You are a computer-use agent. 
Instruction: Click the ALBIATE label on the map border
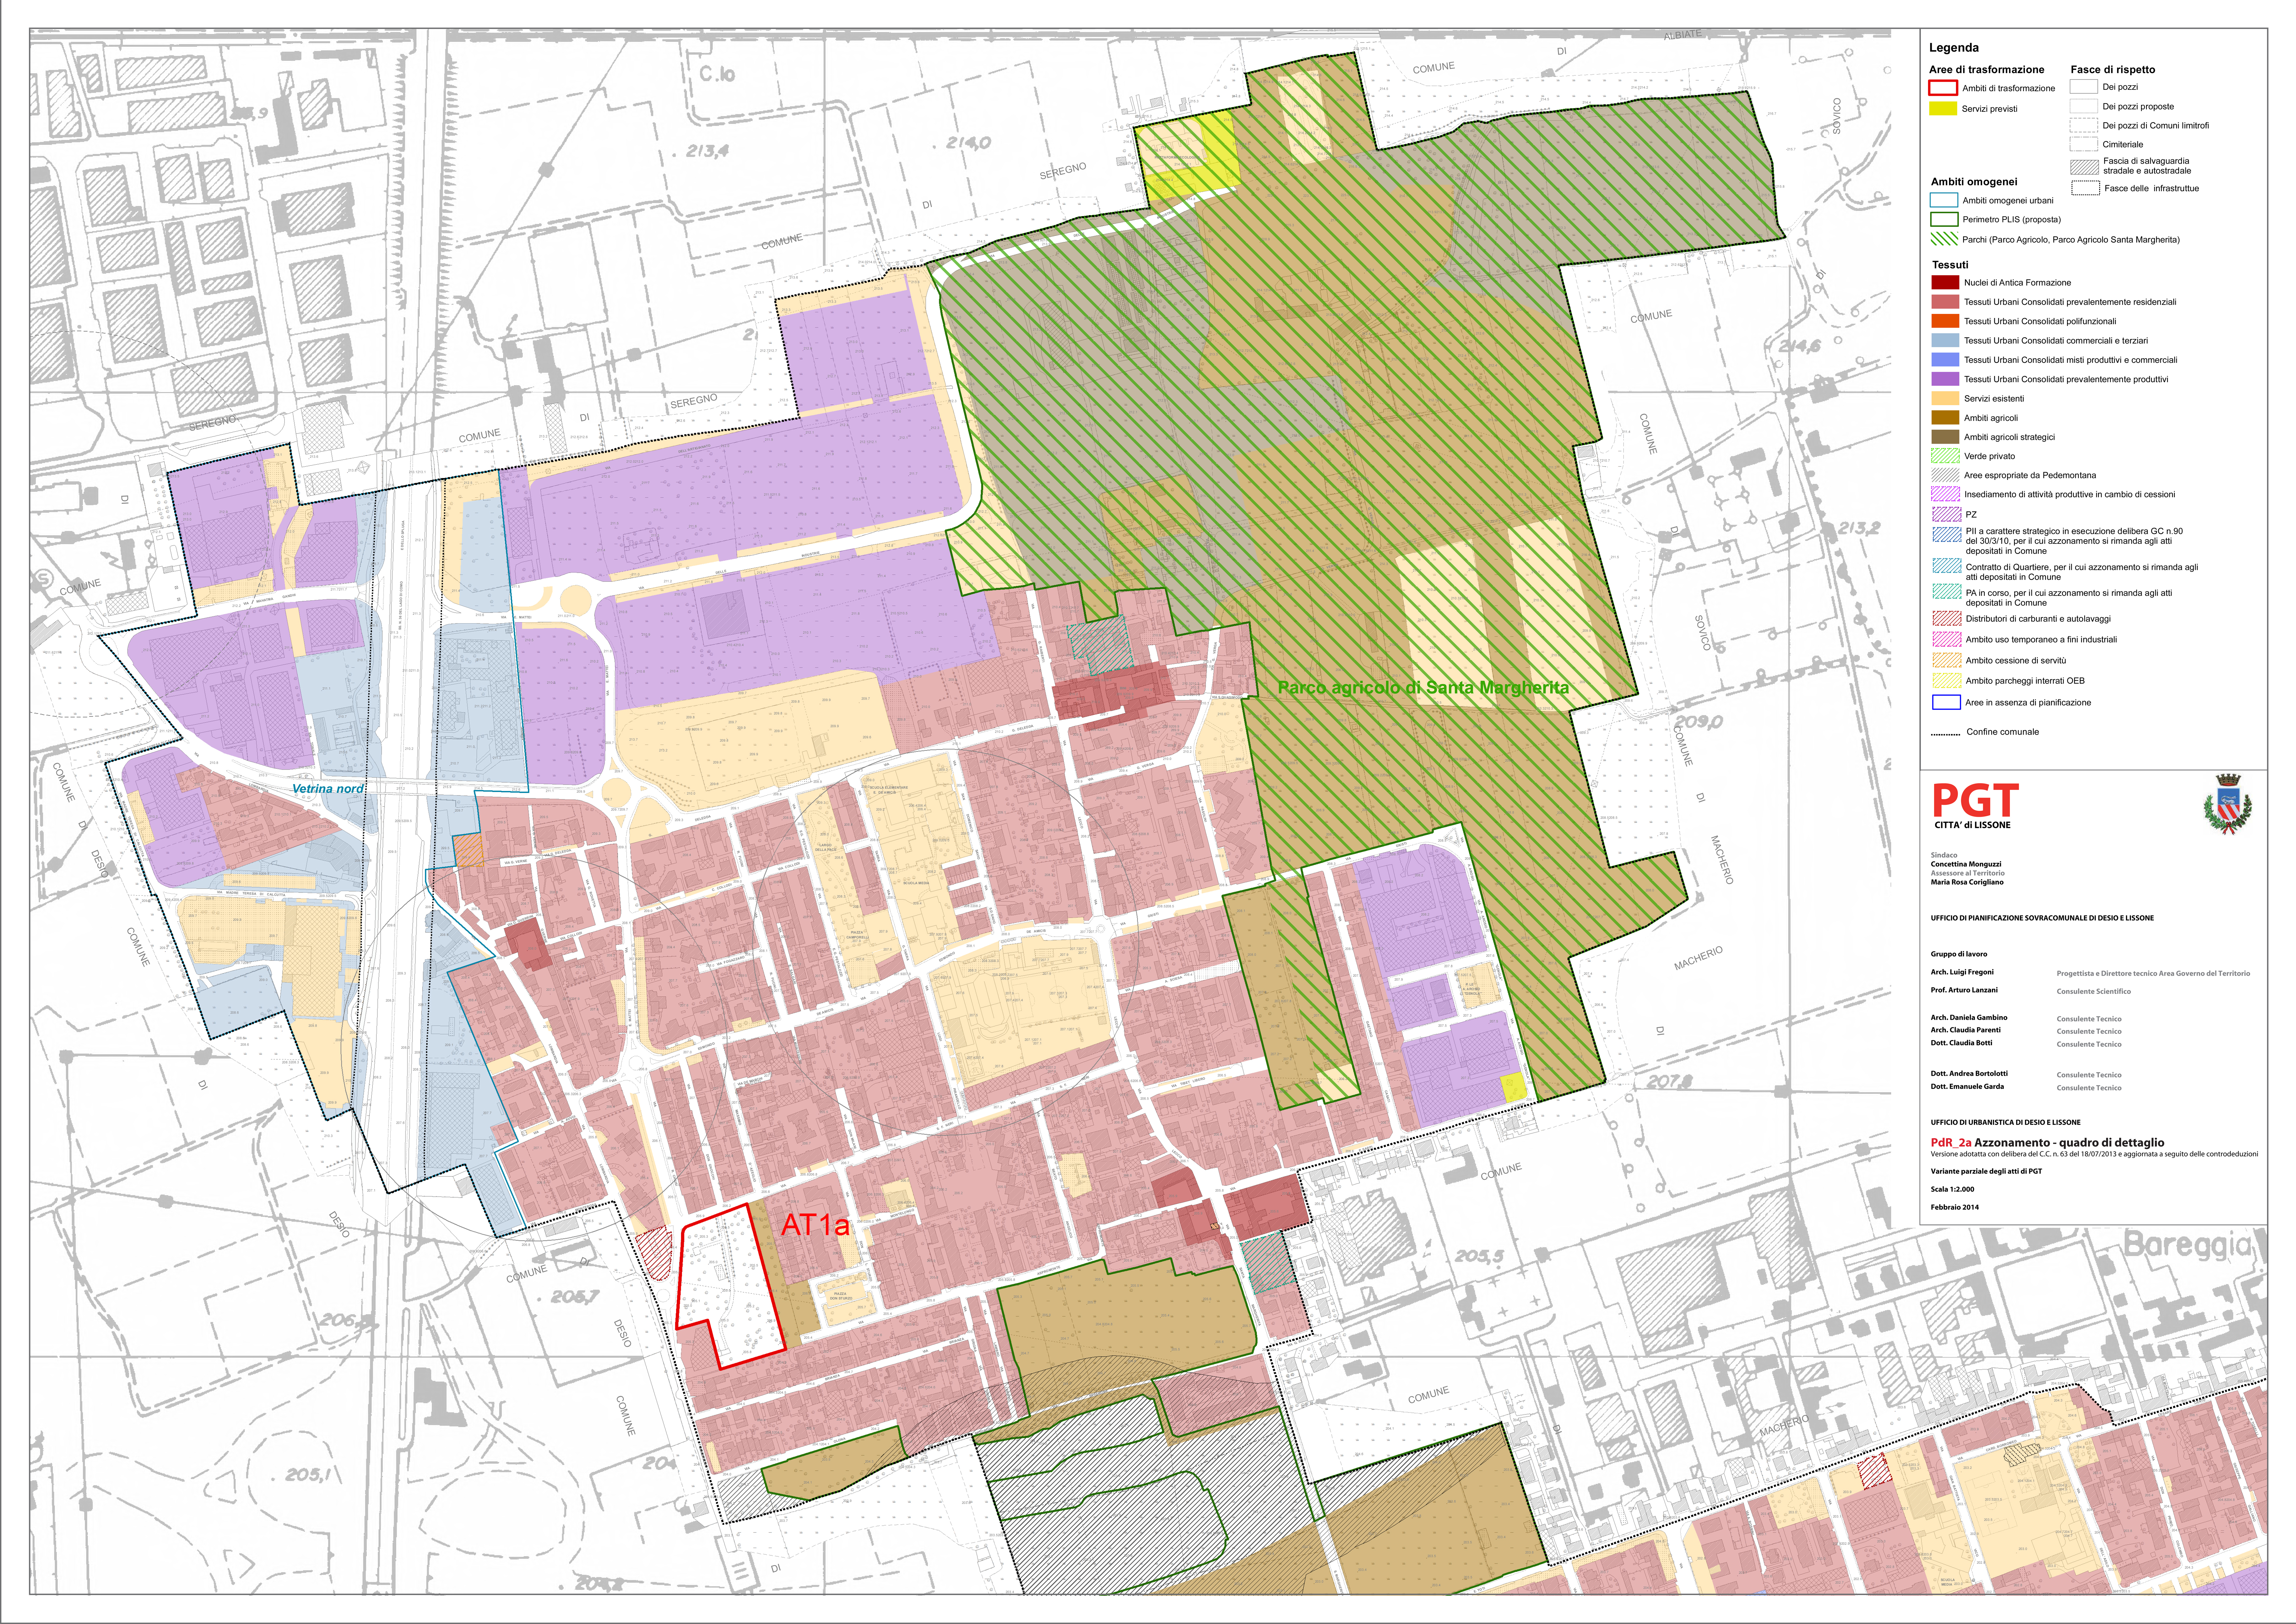(x=1682, y=35)
